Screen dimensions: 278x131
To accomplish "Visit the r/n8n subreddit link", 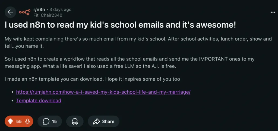I will click(39, 9).
